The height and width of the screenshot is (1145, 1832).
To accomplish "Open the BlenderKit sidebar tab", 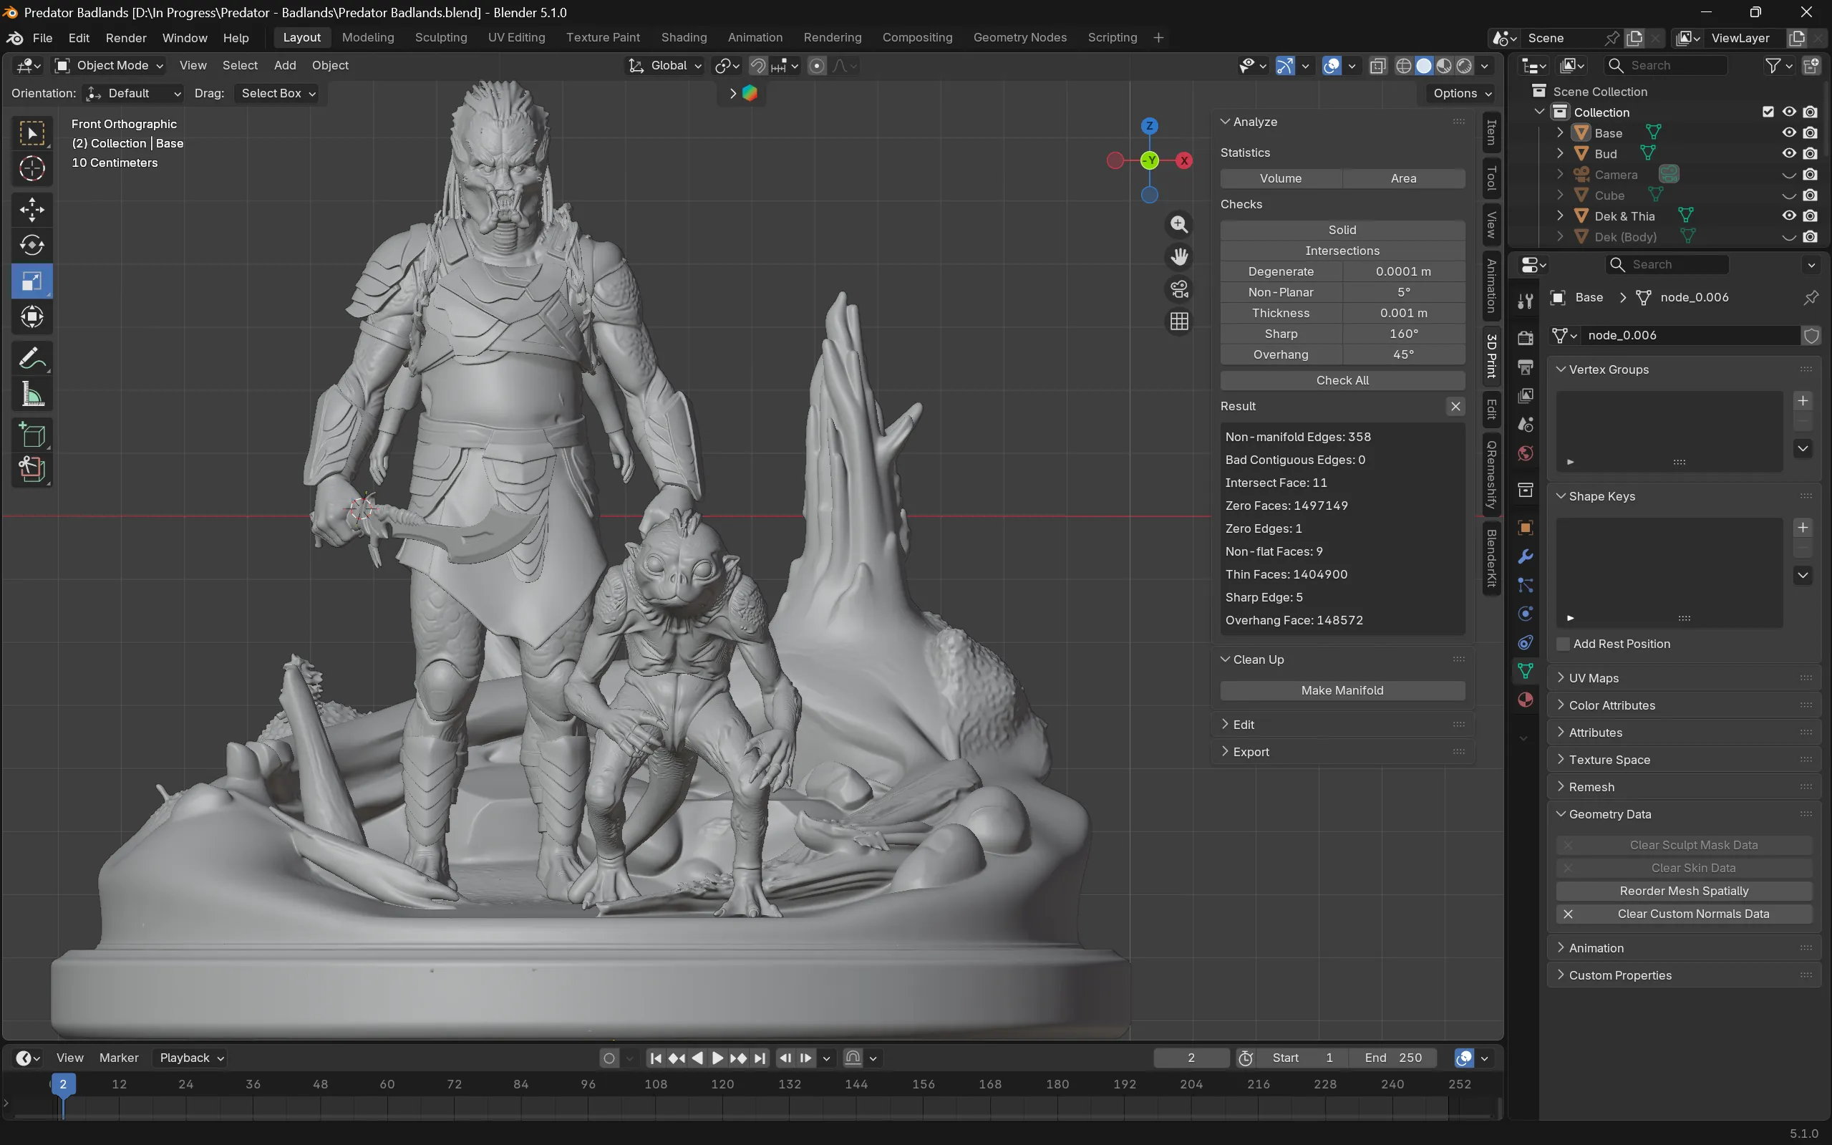I will coord(1491,558).
